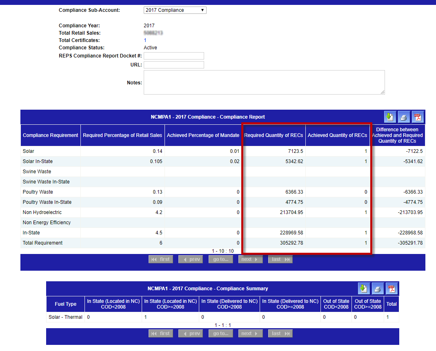This screenshot has height=351, width=436.
Task: Select the Poultry Waste In-State row label
Action: 47,202
